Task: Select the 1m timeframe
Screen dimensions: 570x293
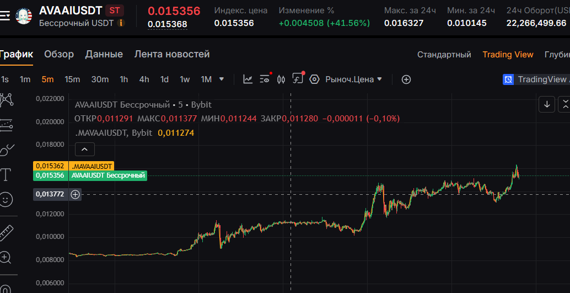Action: [x=25, y=79]
